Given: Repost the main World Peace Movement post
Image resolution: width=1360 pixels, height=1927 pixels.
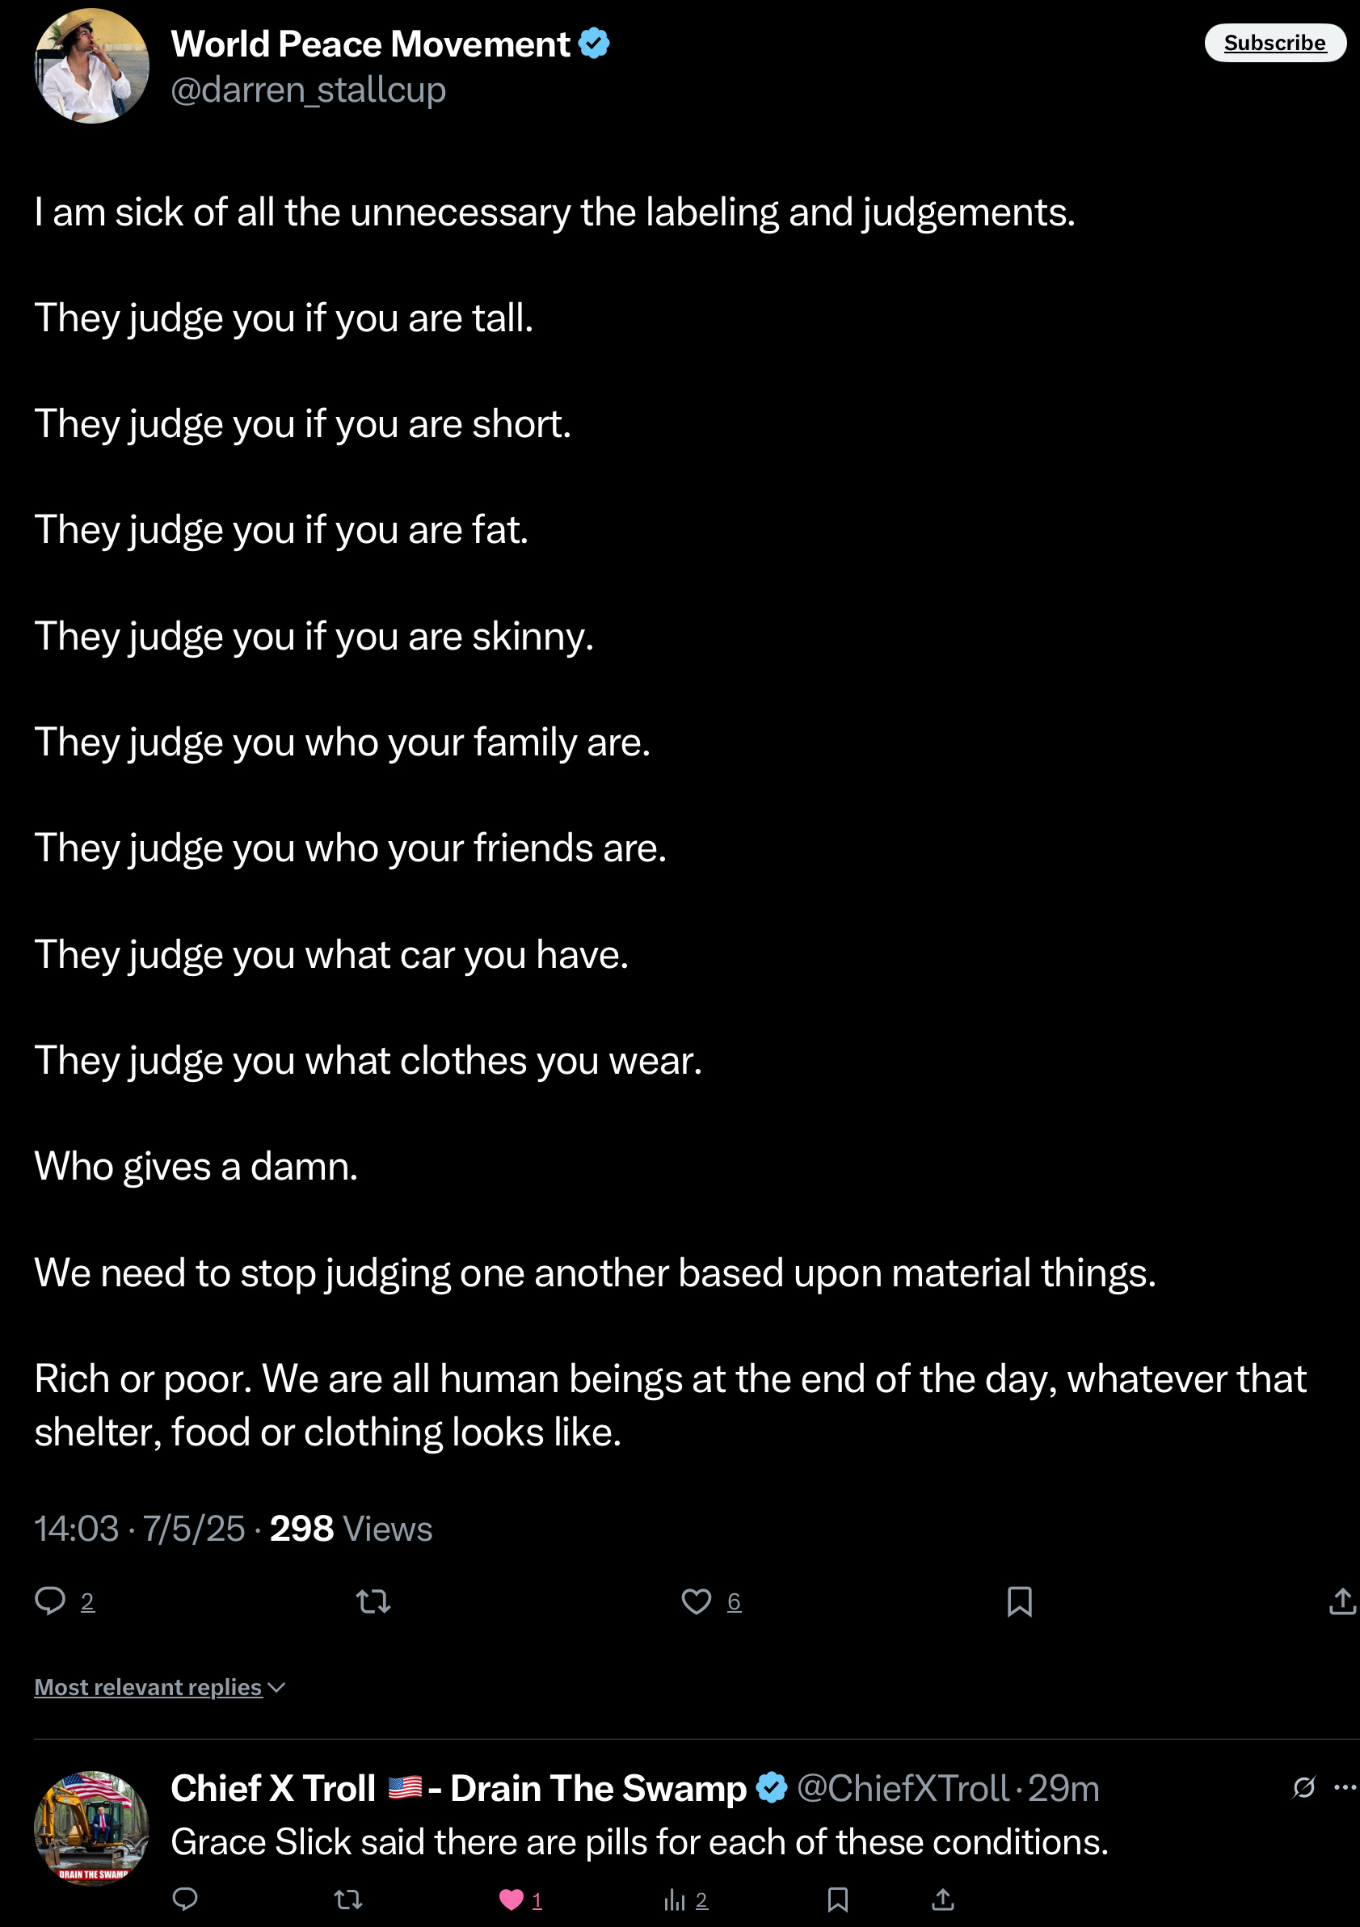Looking at the screenshot, I should [x=373, y=1601].
